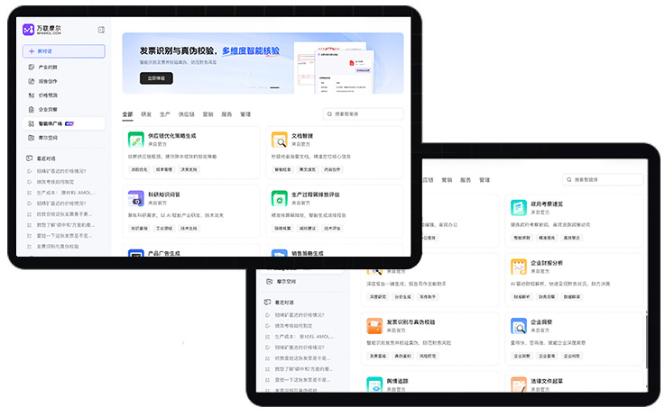Select 价格预测 in the sidebar
This screenshot has height=416, width=665.
coord(47,95)
